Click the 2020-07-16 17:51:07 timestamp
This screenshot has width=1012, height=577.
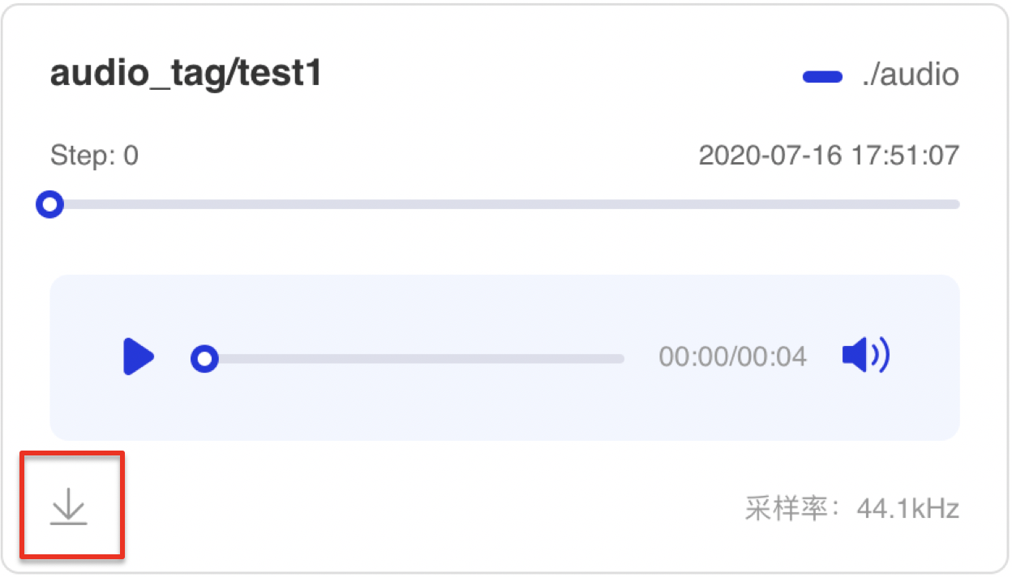click(x=829, y=156)
